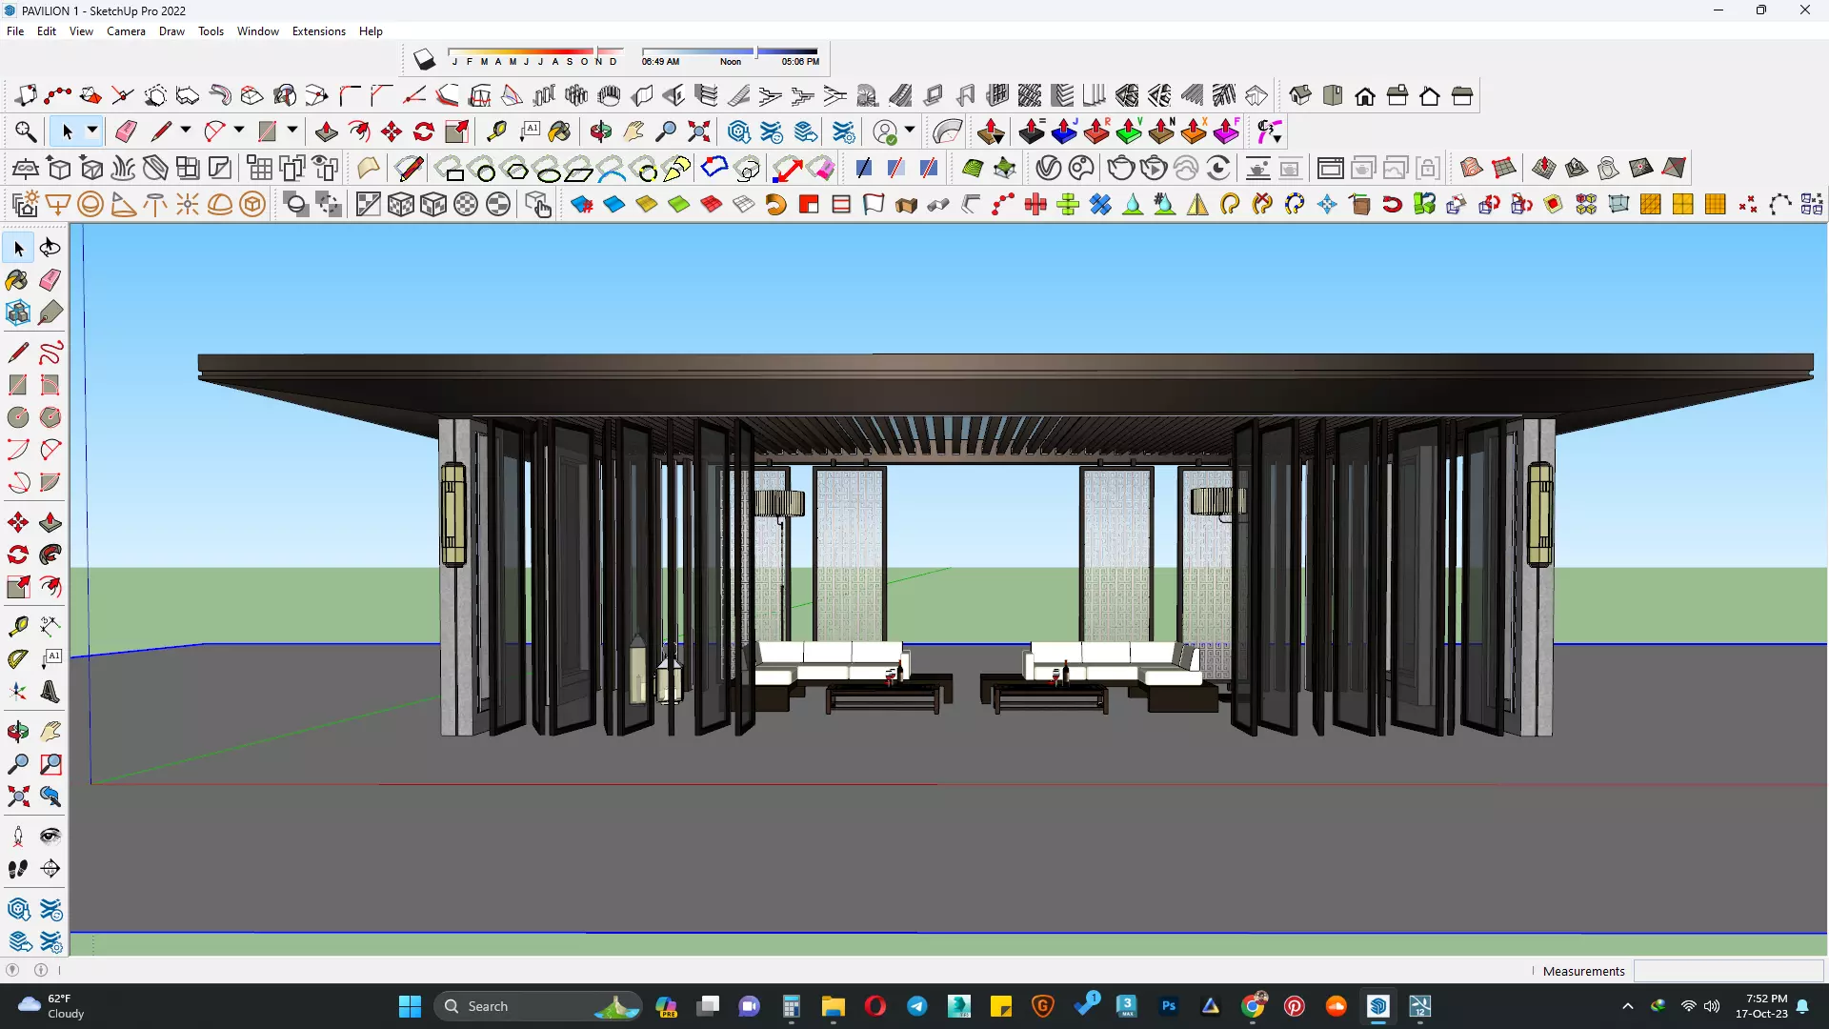This screenshot has width=1829, height=1029.
Task: Expand the Arc tool dropdown arrow
Action: coord(239,131)
